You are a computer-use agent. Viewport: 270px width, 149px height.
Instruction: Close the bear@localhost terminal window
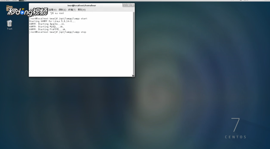[x=133, y=5]
